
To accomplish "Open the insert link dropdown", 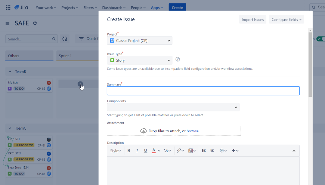I will point(180,151).
